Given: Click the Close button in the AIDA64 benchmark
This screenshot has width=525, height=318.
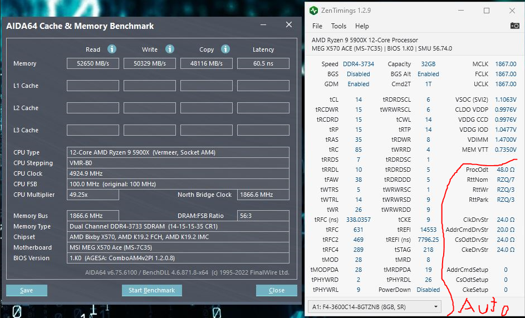Looking at the screenshot, I should (277, 290).
